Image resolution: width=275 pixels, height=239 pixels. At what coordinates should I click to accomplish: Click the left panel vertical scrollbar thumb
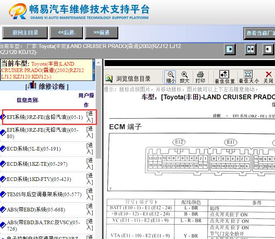coord(98,112)
